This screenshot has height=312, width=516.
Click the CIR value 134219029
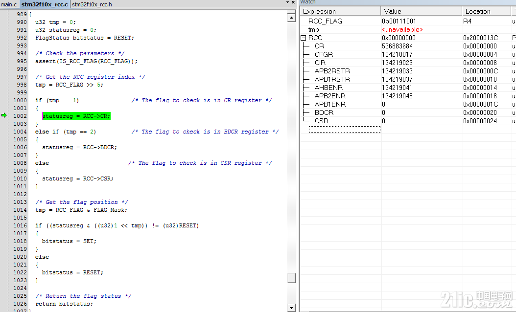tap(397, 63)
